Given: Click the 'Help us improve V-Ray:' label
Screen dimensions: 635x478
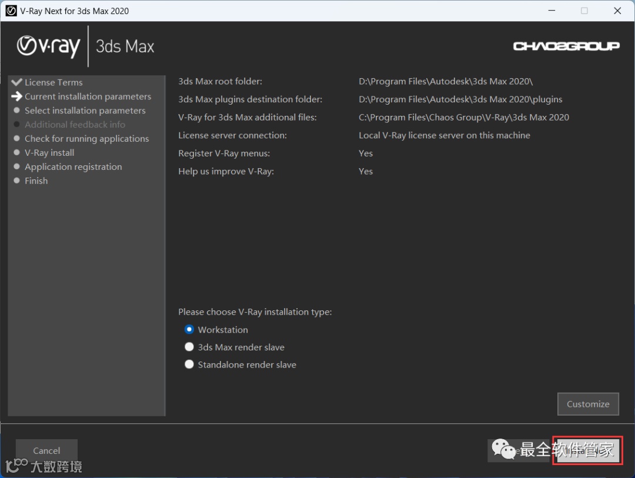Looking at the screenshot, I should 226,171.
